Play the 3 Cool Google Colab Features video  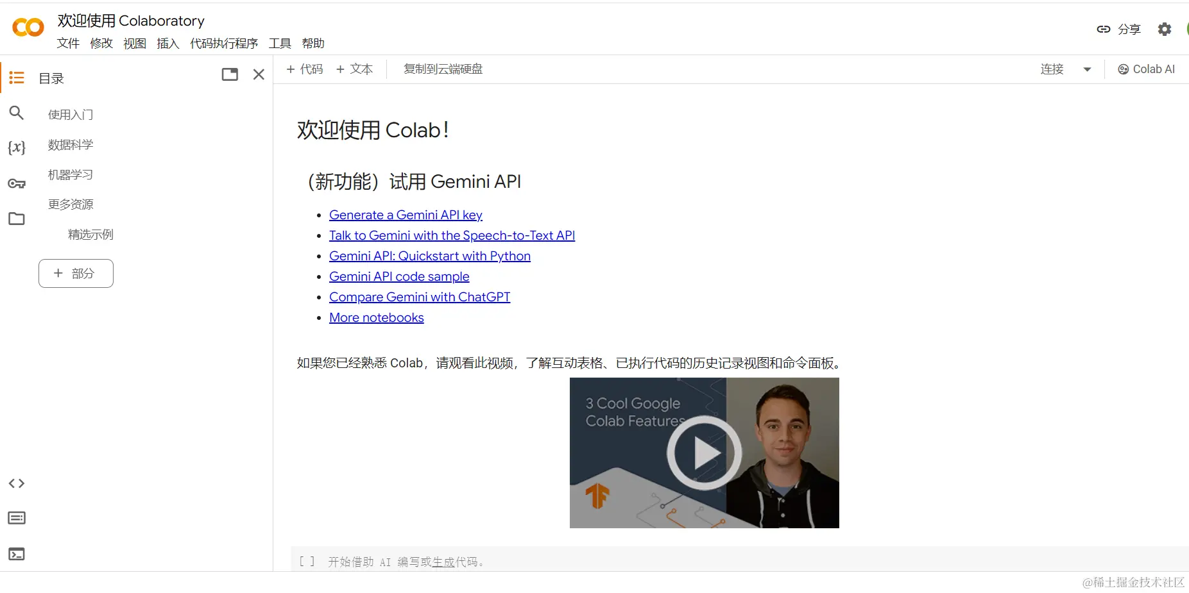[x=704, y=453]
